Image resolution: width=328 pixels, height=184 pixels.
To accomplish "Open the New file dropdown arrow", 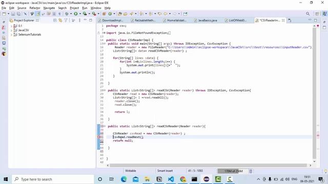I will pos(8,14).
